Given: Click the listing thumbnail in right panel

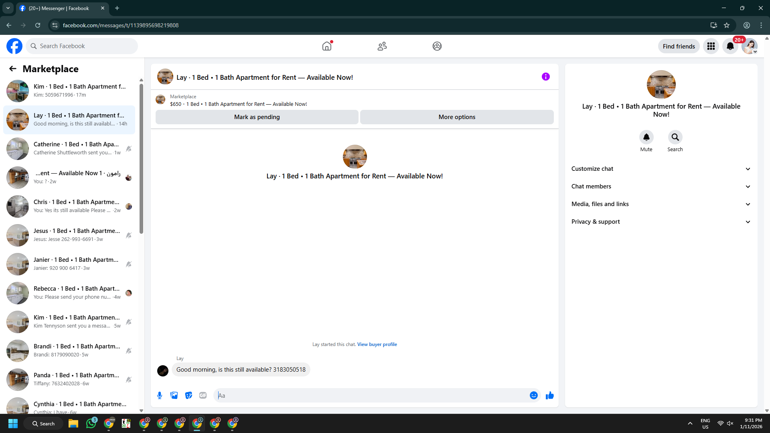Looking at the screenshot, I should pos(661,85).
